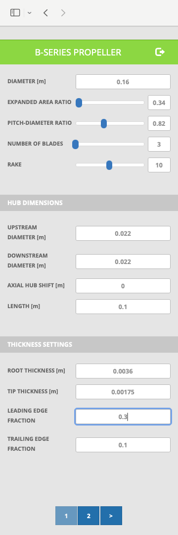Select the Number of Blades value box
Screen dimensions: 178x535
(159, 144)
